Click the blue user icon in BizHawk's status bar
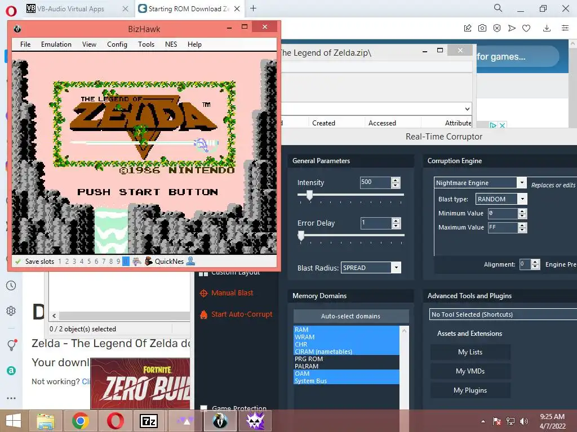Screen dimensions: 577x432 point(190,261)
